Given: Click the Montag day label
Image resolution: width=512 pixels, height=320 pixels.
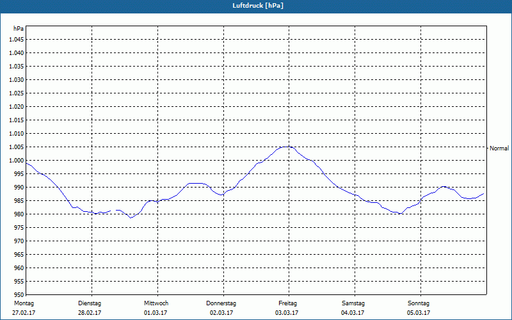Looking at the screenshot, I should (x=24, y=303).
